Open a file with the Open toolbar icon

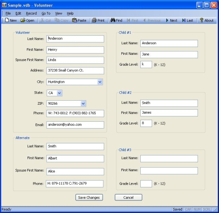(x=23, y=20)
